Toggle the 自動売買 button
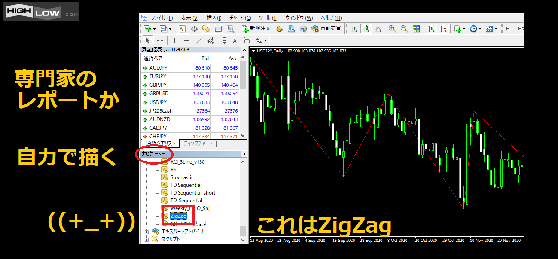The width and height of the screenshot is (558, 259). coord(326,29)
